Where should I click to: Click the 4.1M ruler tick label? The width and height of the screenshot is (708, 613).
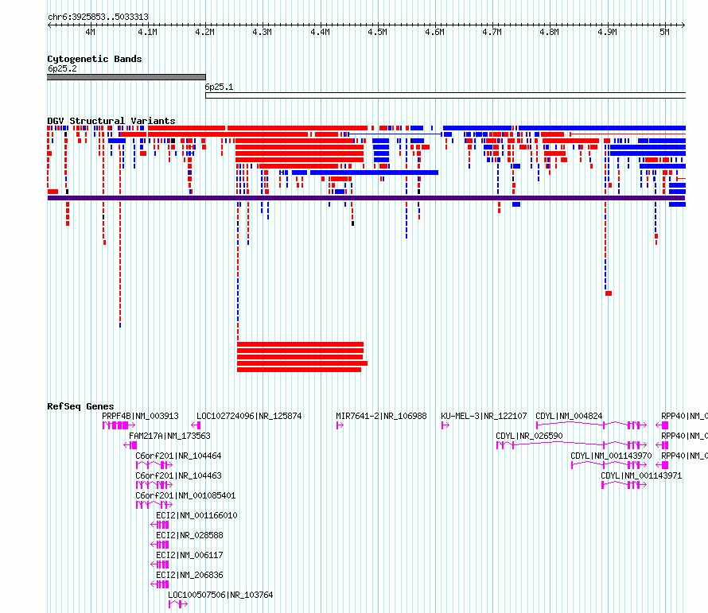[148, 32]
